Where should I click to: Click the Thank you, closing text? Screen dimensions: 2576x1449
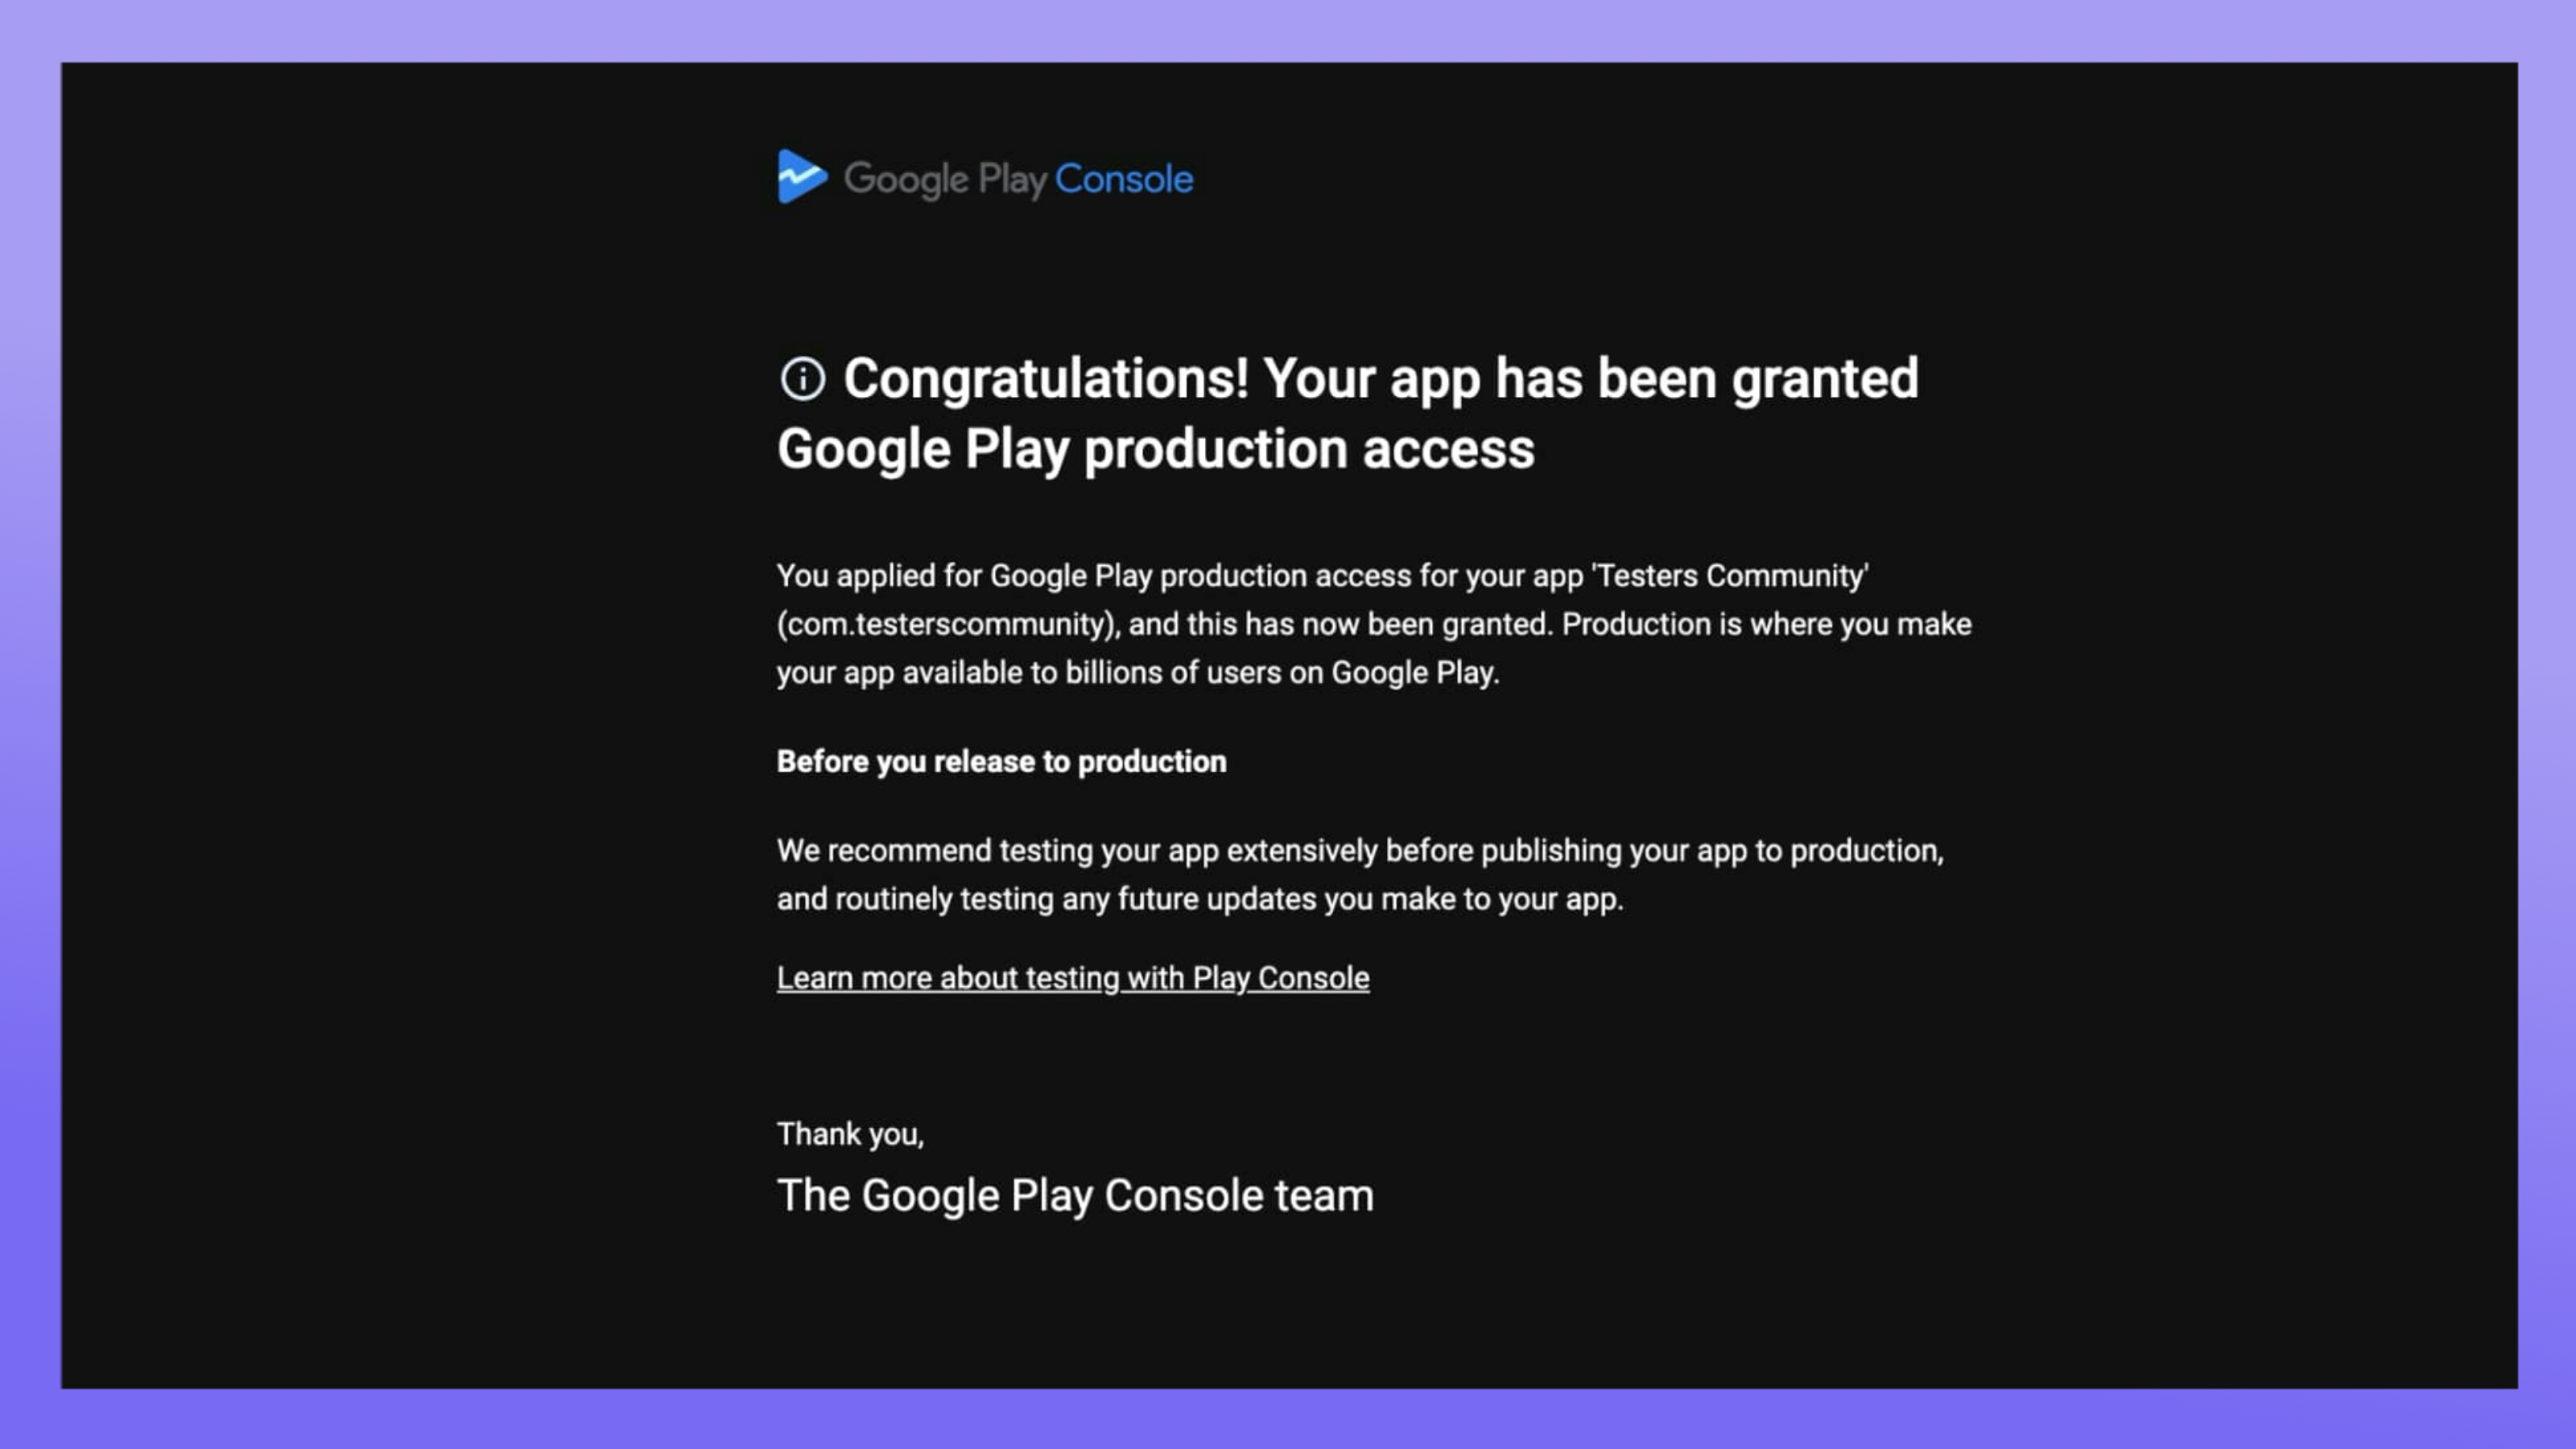tap(850, 1134)
